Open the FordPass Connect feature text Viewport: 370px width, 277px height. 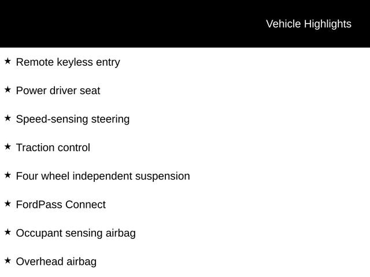click(x=61, y=205)
